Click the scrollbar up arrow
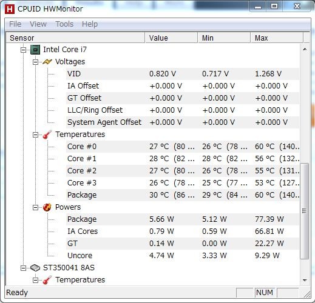 click(305, 49)
